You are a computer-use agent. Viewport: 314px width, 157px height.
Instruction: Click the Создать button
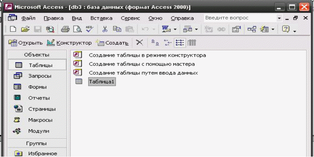pos(112,43)
